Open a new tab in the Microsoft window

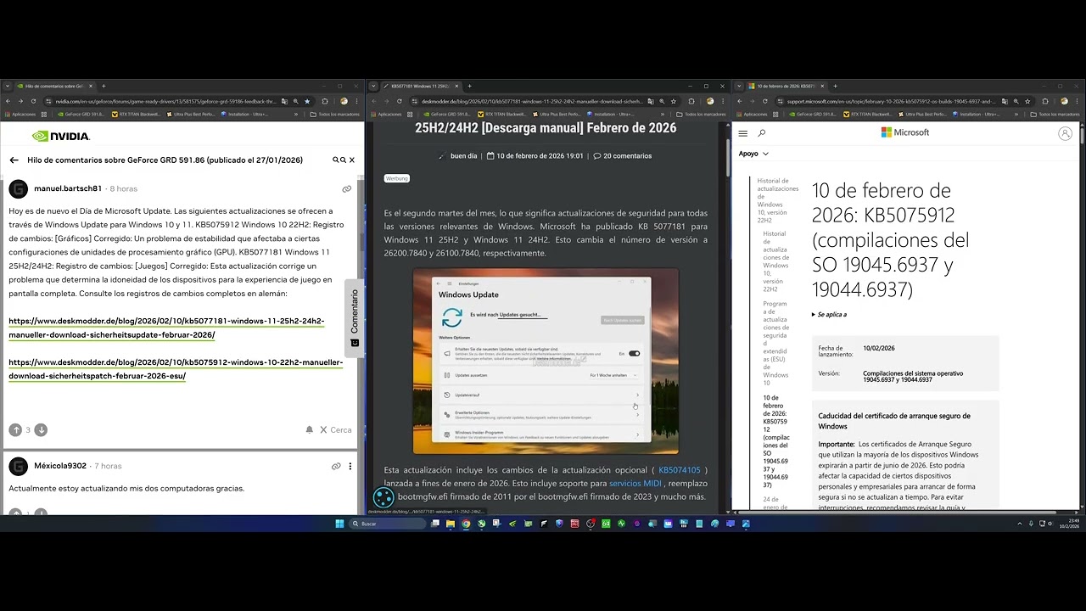[835, 86]
